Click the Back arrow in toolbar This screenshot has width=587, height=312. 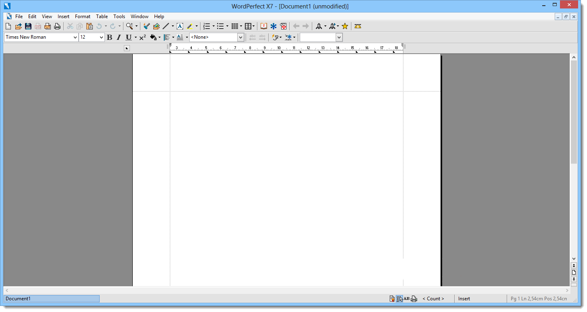pos(296,26)
